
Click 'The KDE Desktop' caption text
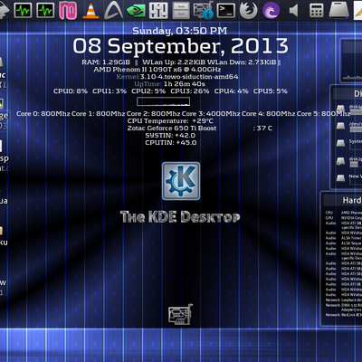coord(180,217)
